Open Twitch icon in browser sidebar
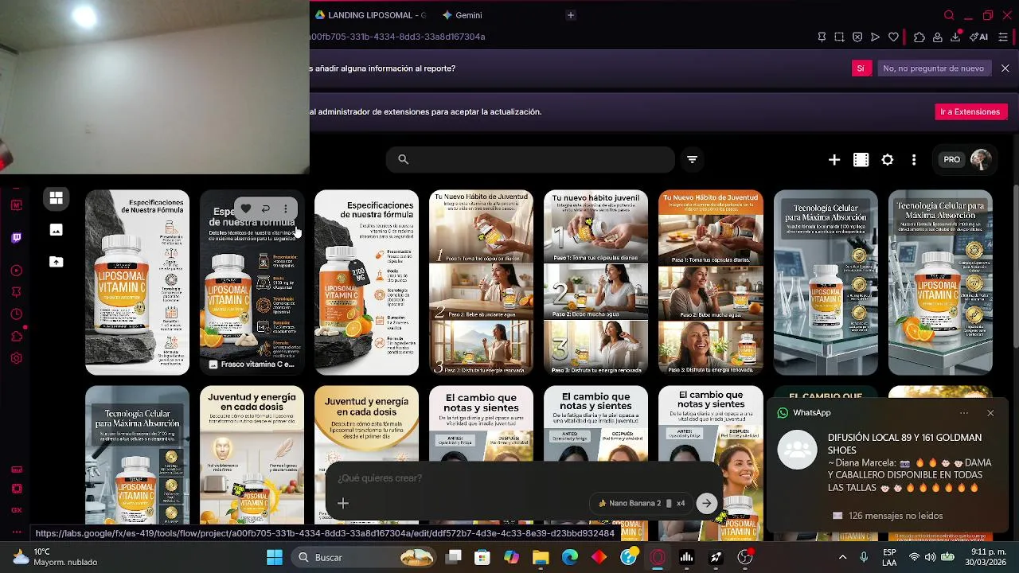The image size is (1019, 573). pyautogui.click(x=17, y=237)
